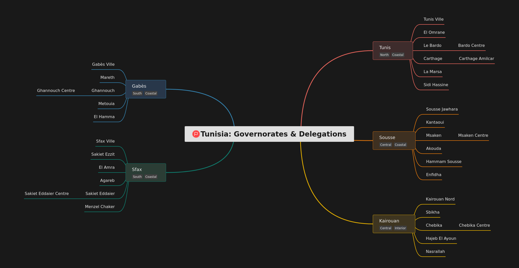Select the Mareth delegation
This screenshot has width=519, height=268.
pos(107,78)
